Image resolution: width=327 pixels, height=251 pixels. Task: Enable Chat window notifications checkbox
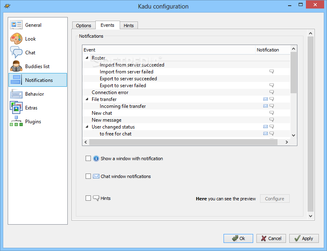(88, 176)
